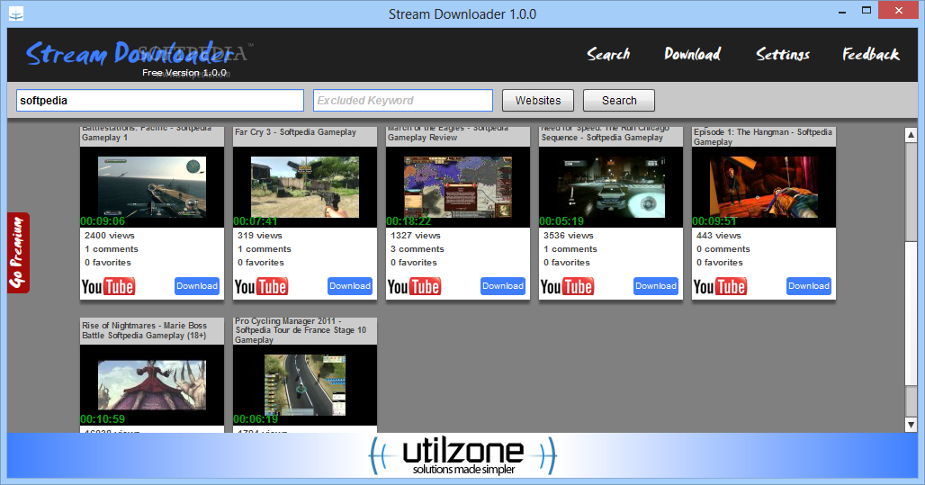
Task: Open the Search menu item
Action: [608, 54]
